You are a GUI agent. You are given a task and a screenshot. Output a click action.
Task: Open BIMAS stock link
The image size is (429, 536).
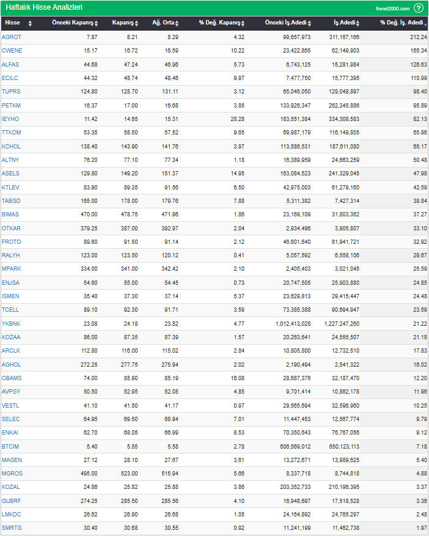10,215
